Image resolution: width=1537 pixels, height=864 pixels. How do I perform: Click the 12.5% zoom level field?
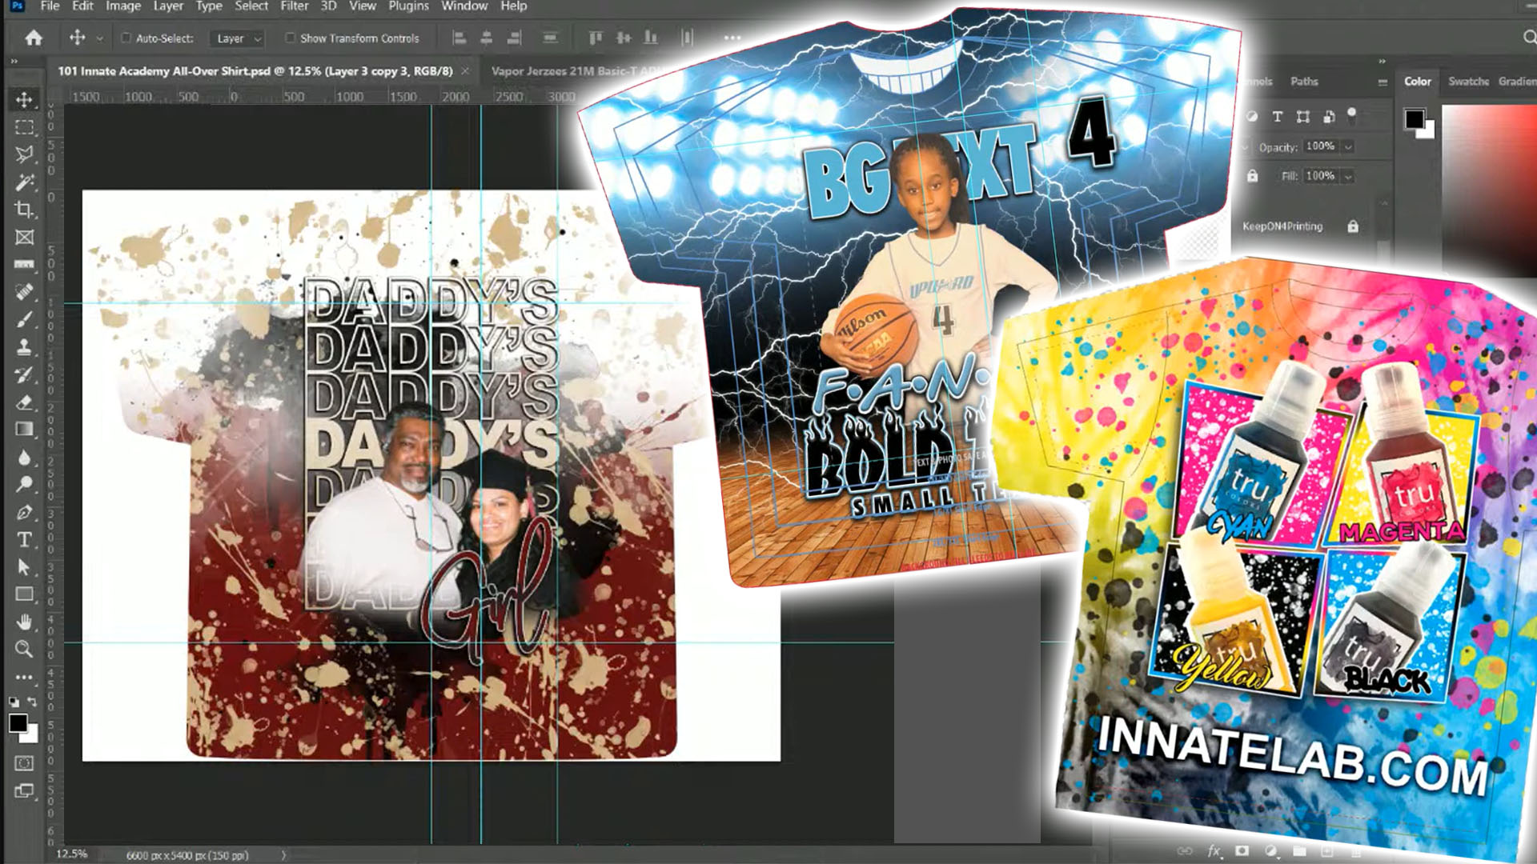coord(71,854)
